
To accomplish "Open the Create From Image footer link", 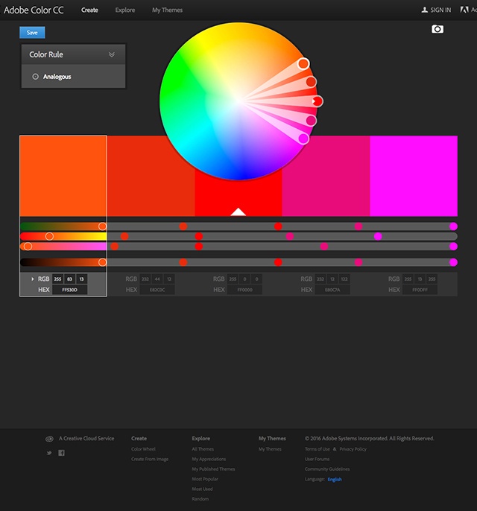I will click(x=150, y=459).
